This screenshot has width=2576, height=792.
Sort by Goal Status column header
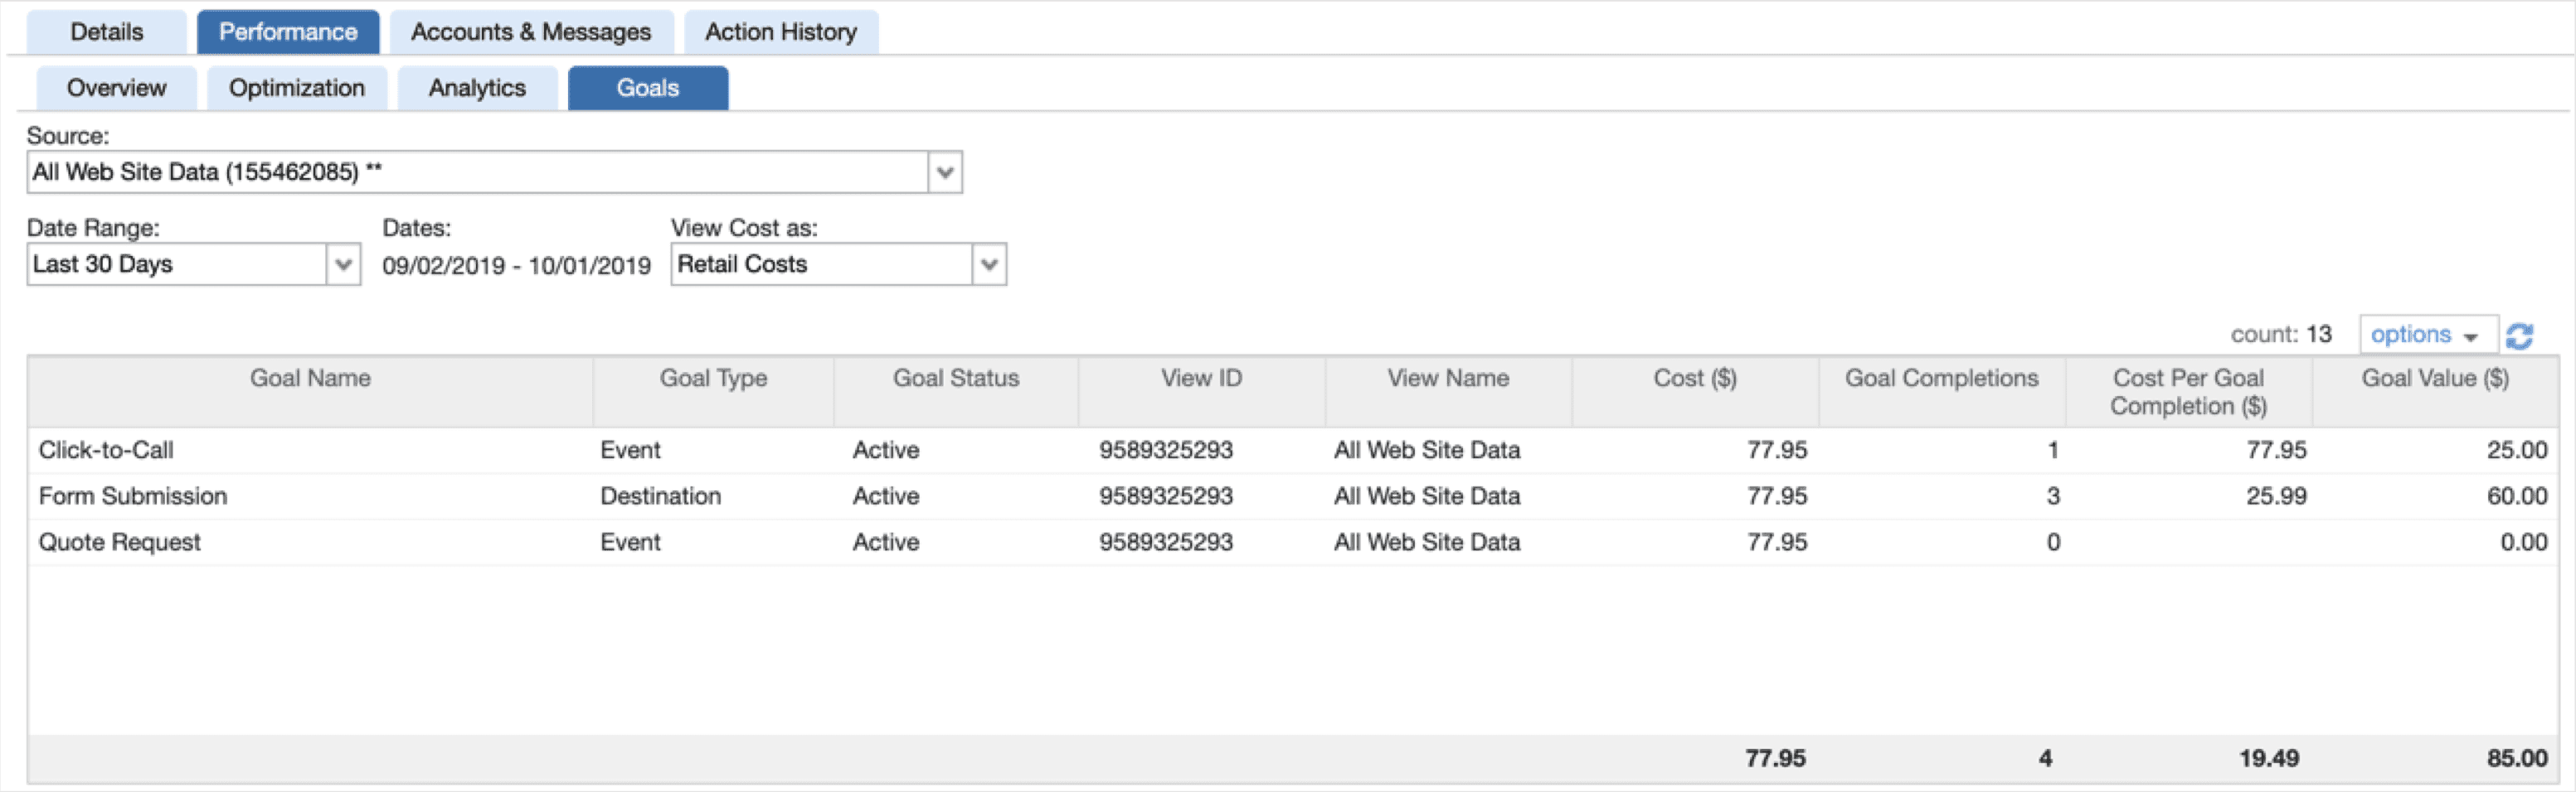pos(956,392)
